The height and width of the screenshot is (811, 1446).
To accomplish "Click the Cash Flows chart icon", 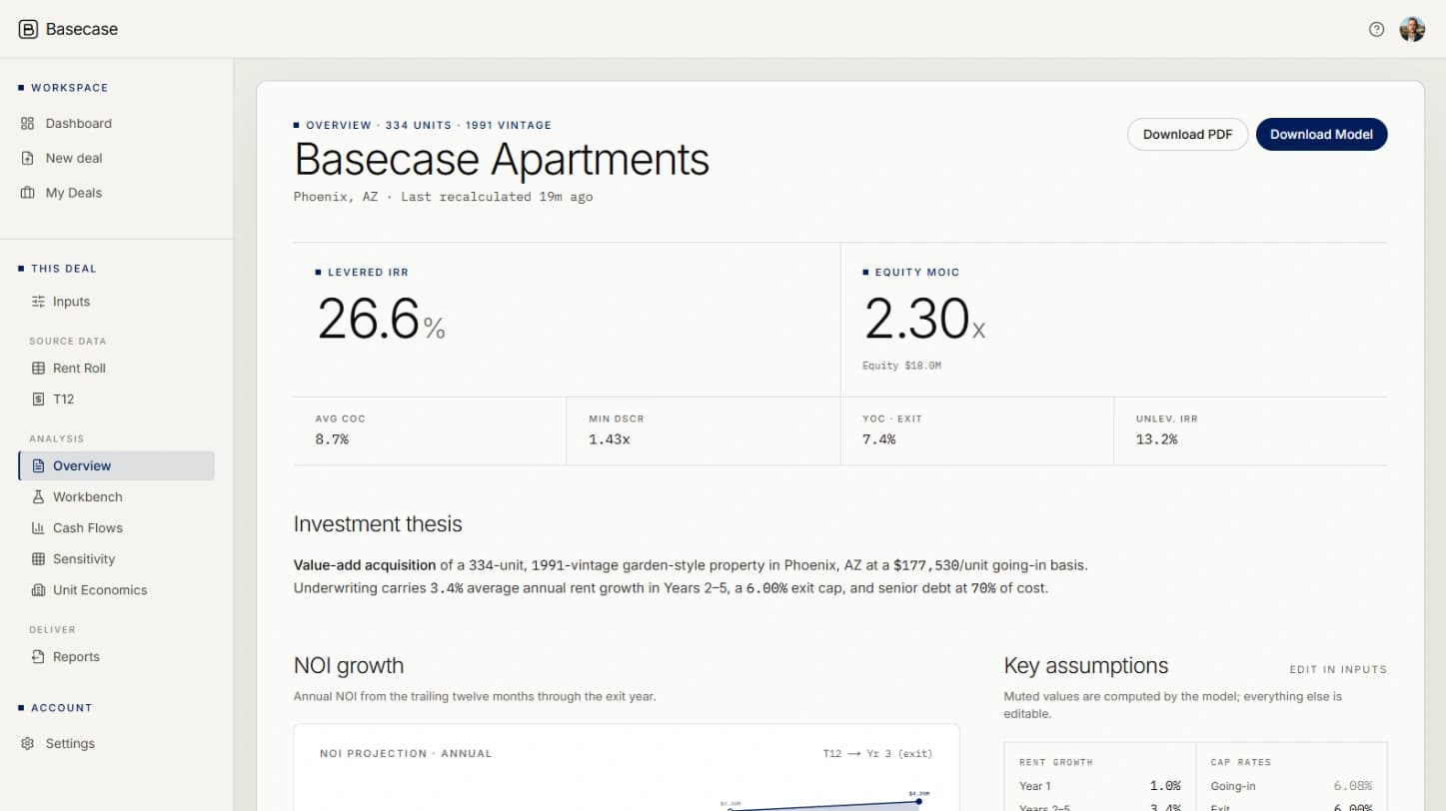I will click(38, 528).
